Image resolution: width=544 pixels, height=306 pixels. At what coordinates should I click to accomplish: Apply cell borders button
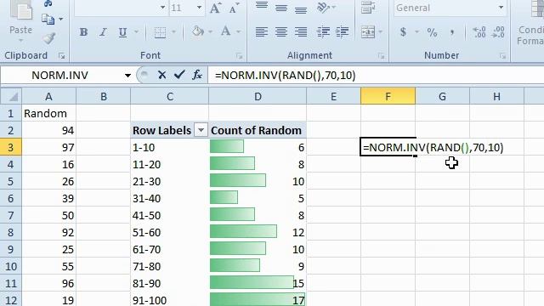click(160, 32)
